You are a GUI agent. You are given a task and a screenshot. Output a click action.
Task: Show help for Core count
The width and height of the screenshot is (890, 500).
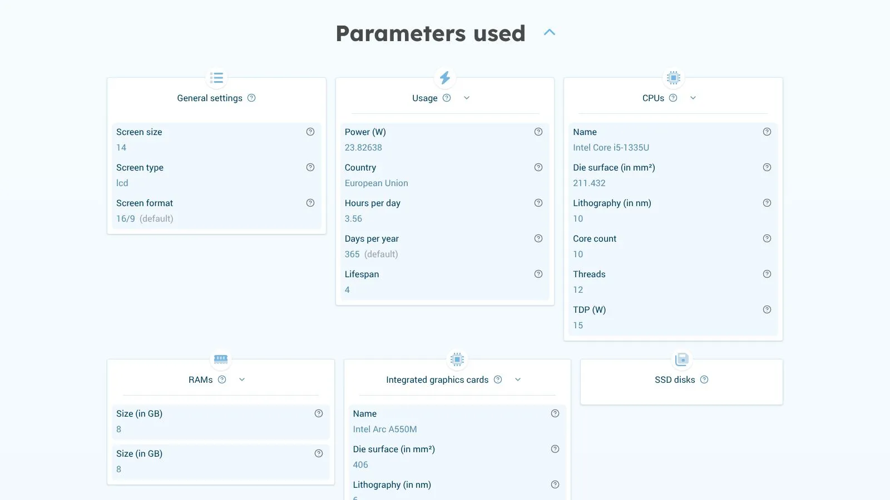tap(767, 238)
